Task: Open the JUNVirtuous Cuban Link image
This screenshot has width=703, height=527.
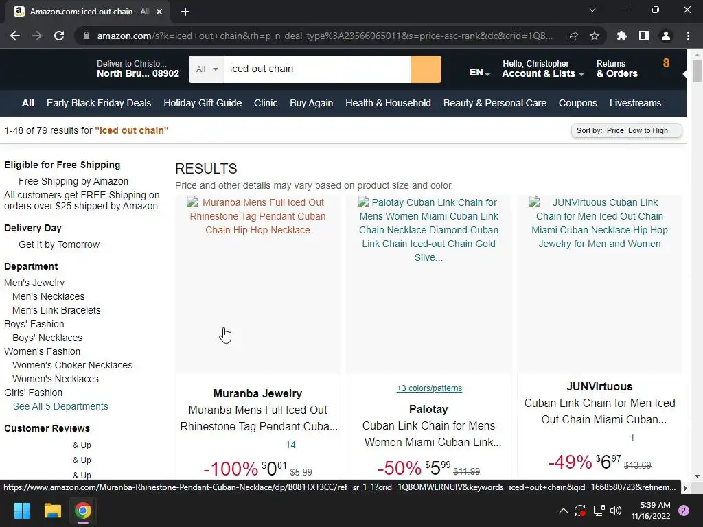Action: (x=599, y=284)
